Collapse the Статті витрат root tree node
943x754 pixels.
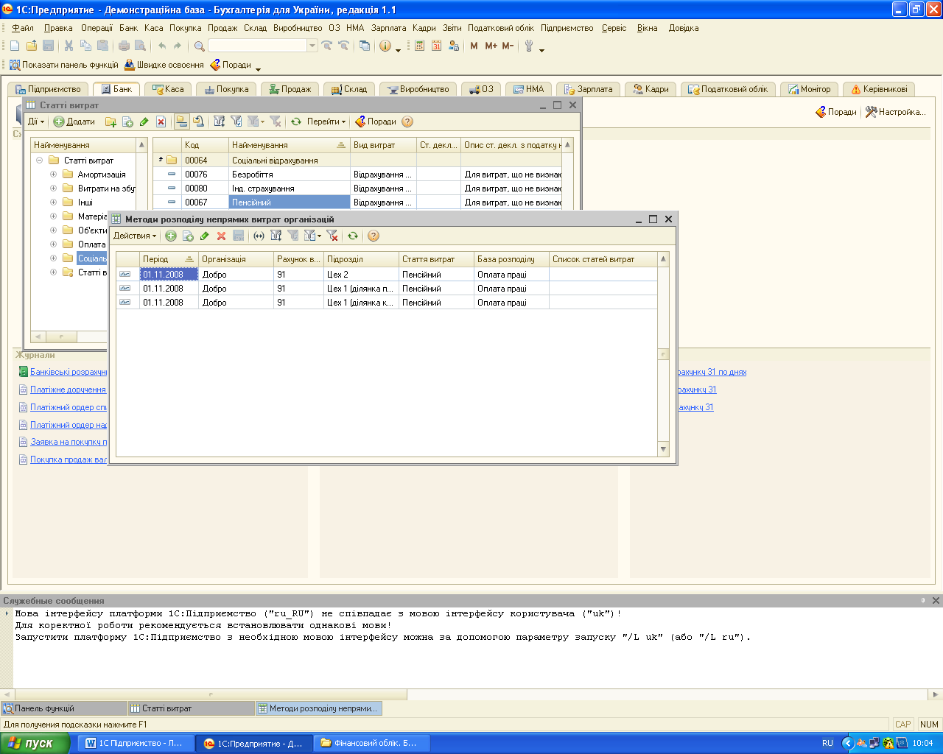click(x=39, y=161)
